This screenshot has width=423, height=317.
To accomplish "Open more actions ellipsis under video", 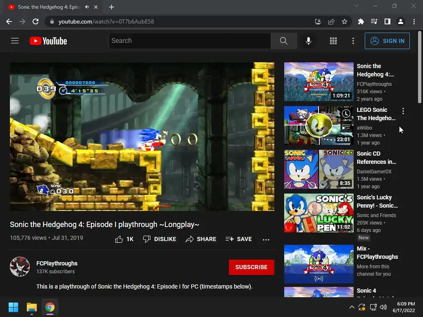I will 266,239.
